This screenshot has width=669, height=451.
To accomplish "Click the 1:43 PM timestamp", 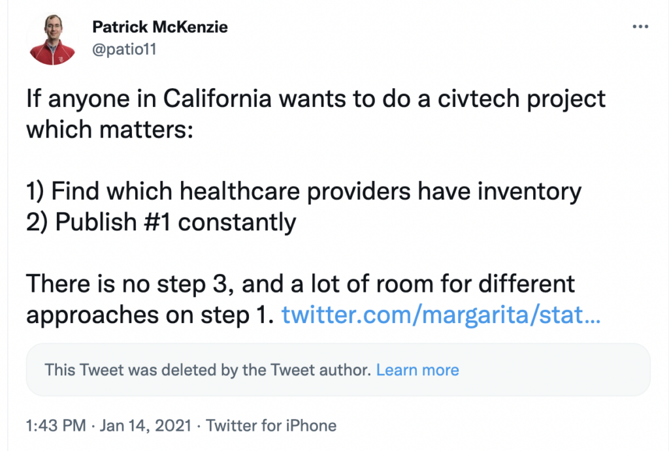I will pyautogui.click(x=56, y=426).
